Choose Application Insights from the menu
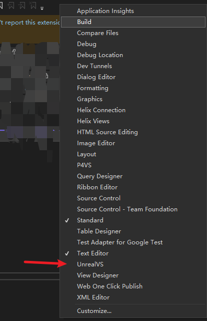This screenshot has width=207, height=321. [133, 11]
